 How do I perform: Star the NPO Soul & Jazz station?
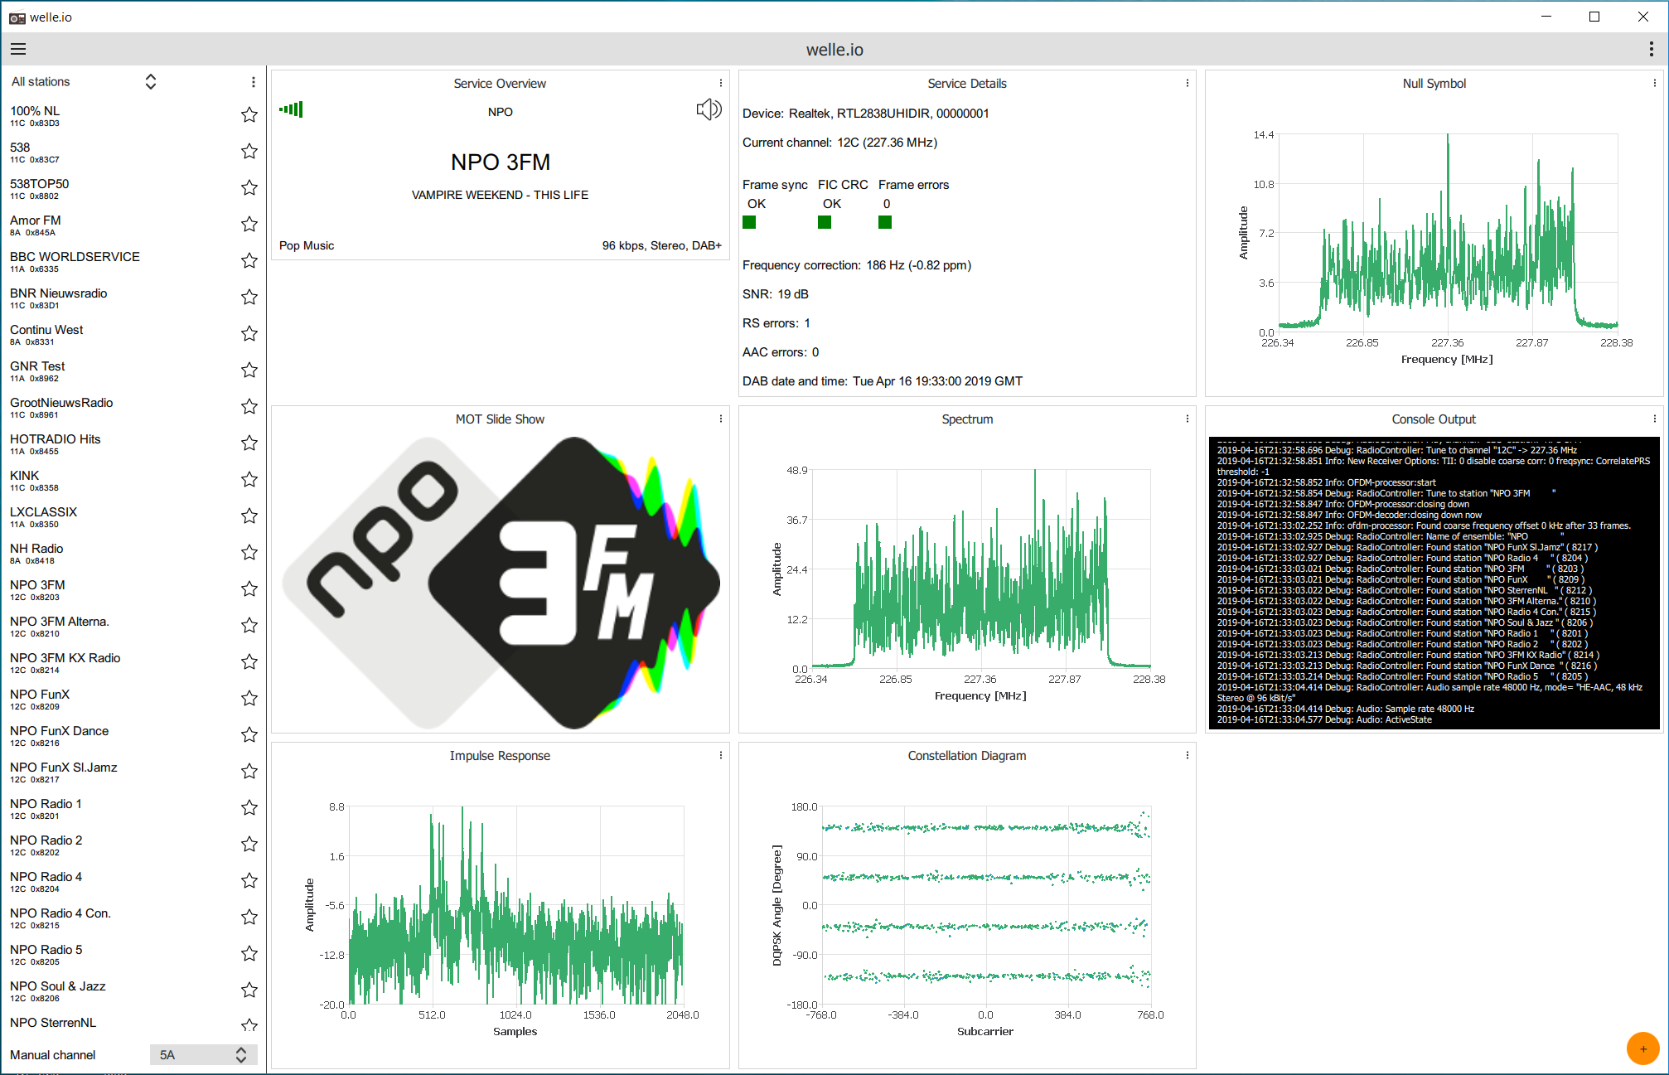point(249,990)
